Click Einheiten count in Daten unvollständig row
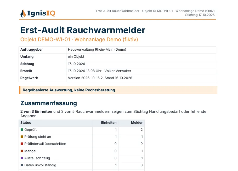The image size is (238, 171). pyautogui.click(x=116, y=165)
